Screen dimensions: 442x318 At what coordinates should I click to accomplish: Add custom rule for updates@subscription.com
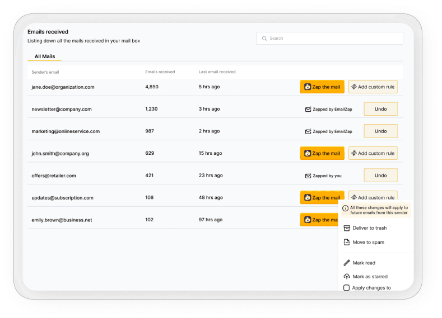(x=373, y=196)
